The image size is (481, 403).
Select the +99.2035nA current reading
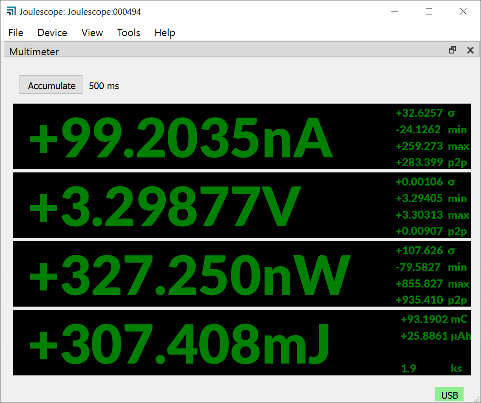181,137
